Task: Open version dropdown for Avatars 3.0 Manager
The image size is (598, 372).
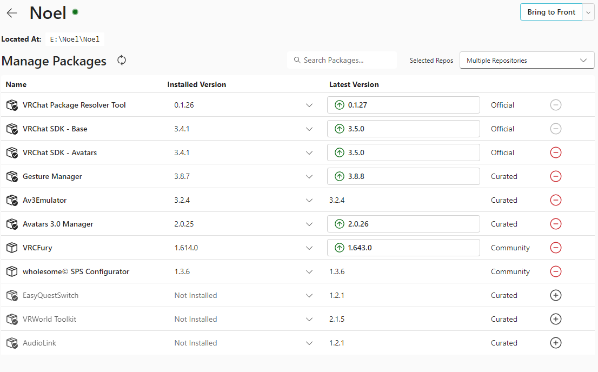Action: [309, 224]
